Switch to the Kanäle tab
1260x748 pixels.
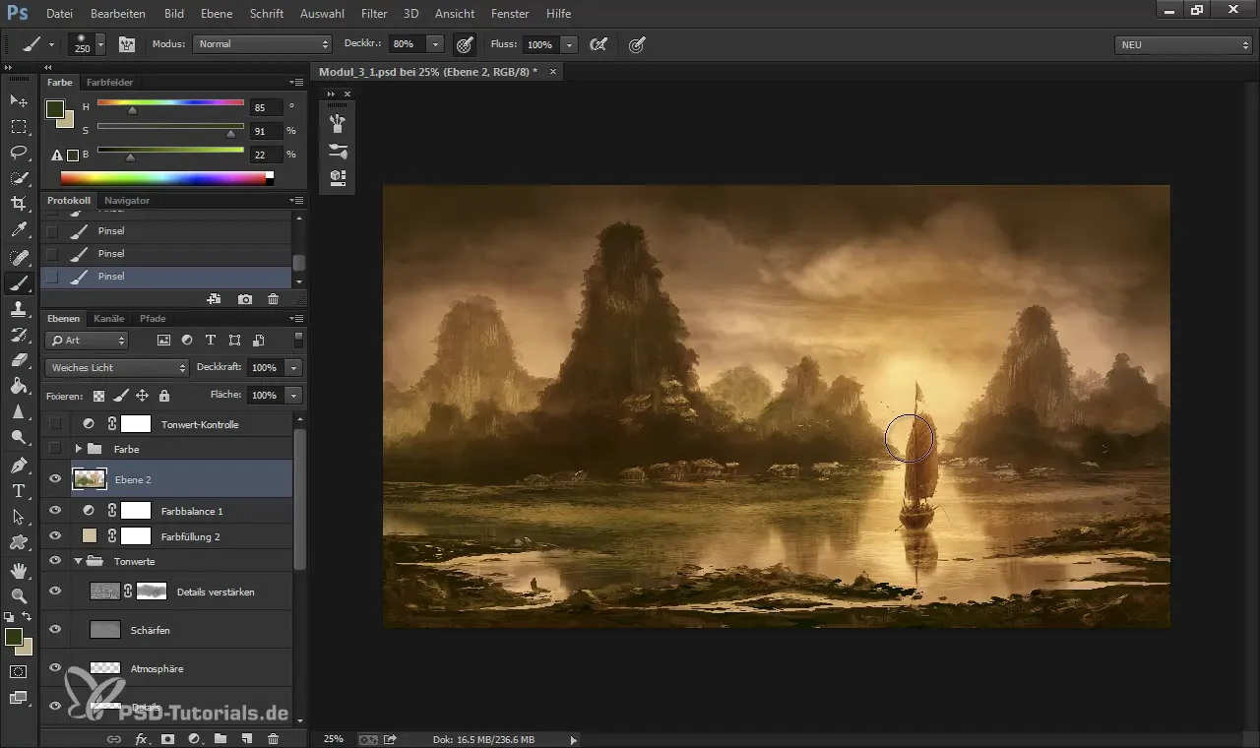(109, 319)
